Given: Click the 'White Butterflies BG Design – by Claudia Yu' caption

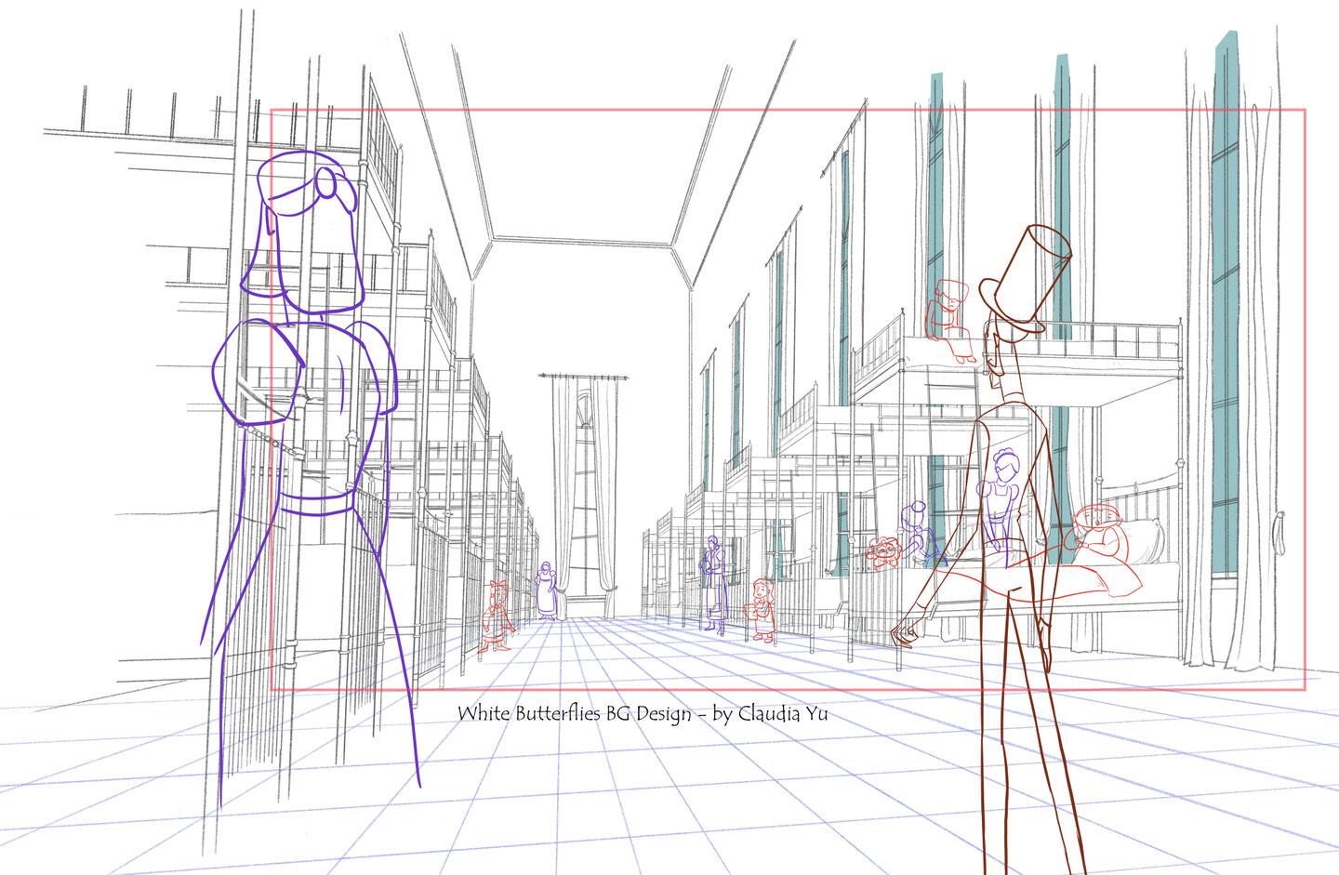Looking at the screenshot, I should [x=643, y=714].
